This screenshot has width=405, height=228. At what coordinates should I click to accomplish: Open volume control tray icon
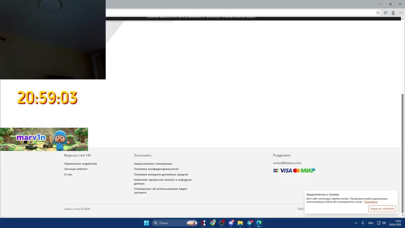pyautogui.click(x=384, y=223)
